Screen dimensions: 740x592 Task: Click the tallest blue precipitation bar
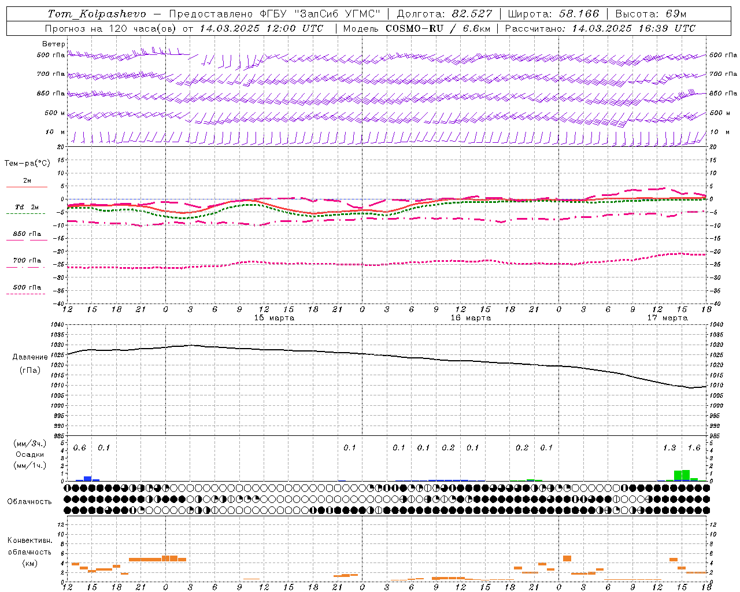tap(88, 479)
